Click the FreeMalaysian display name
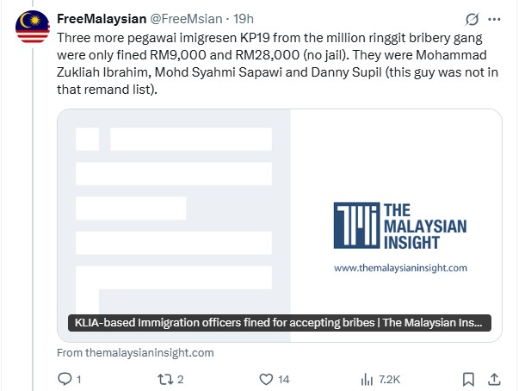Image resolution: width=525 pixels, height=391 pixels. point(92,19)
